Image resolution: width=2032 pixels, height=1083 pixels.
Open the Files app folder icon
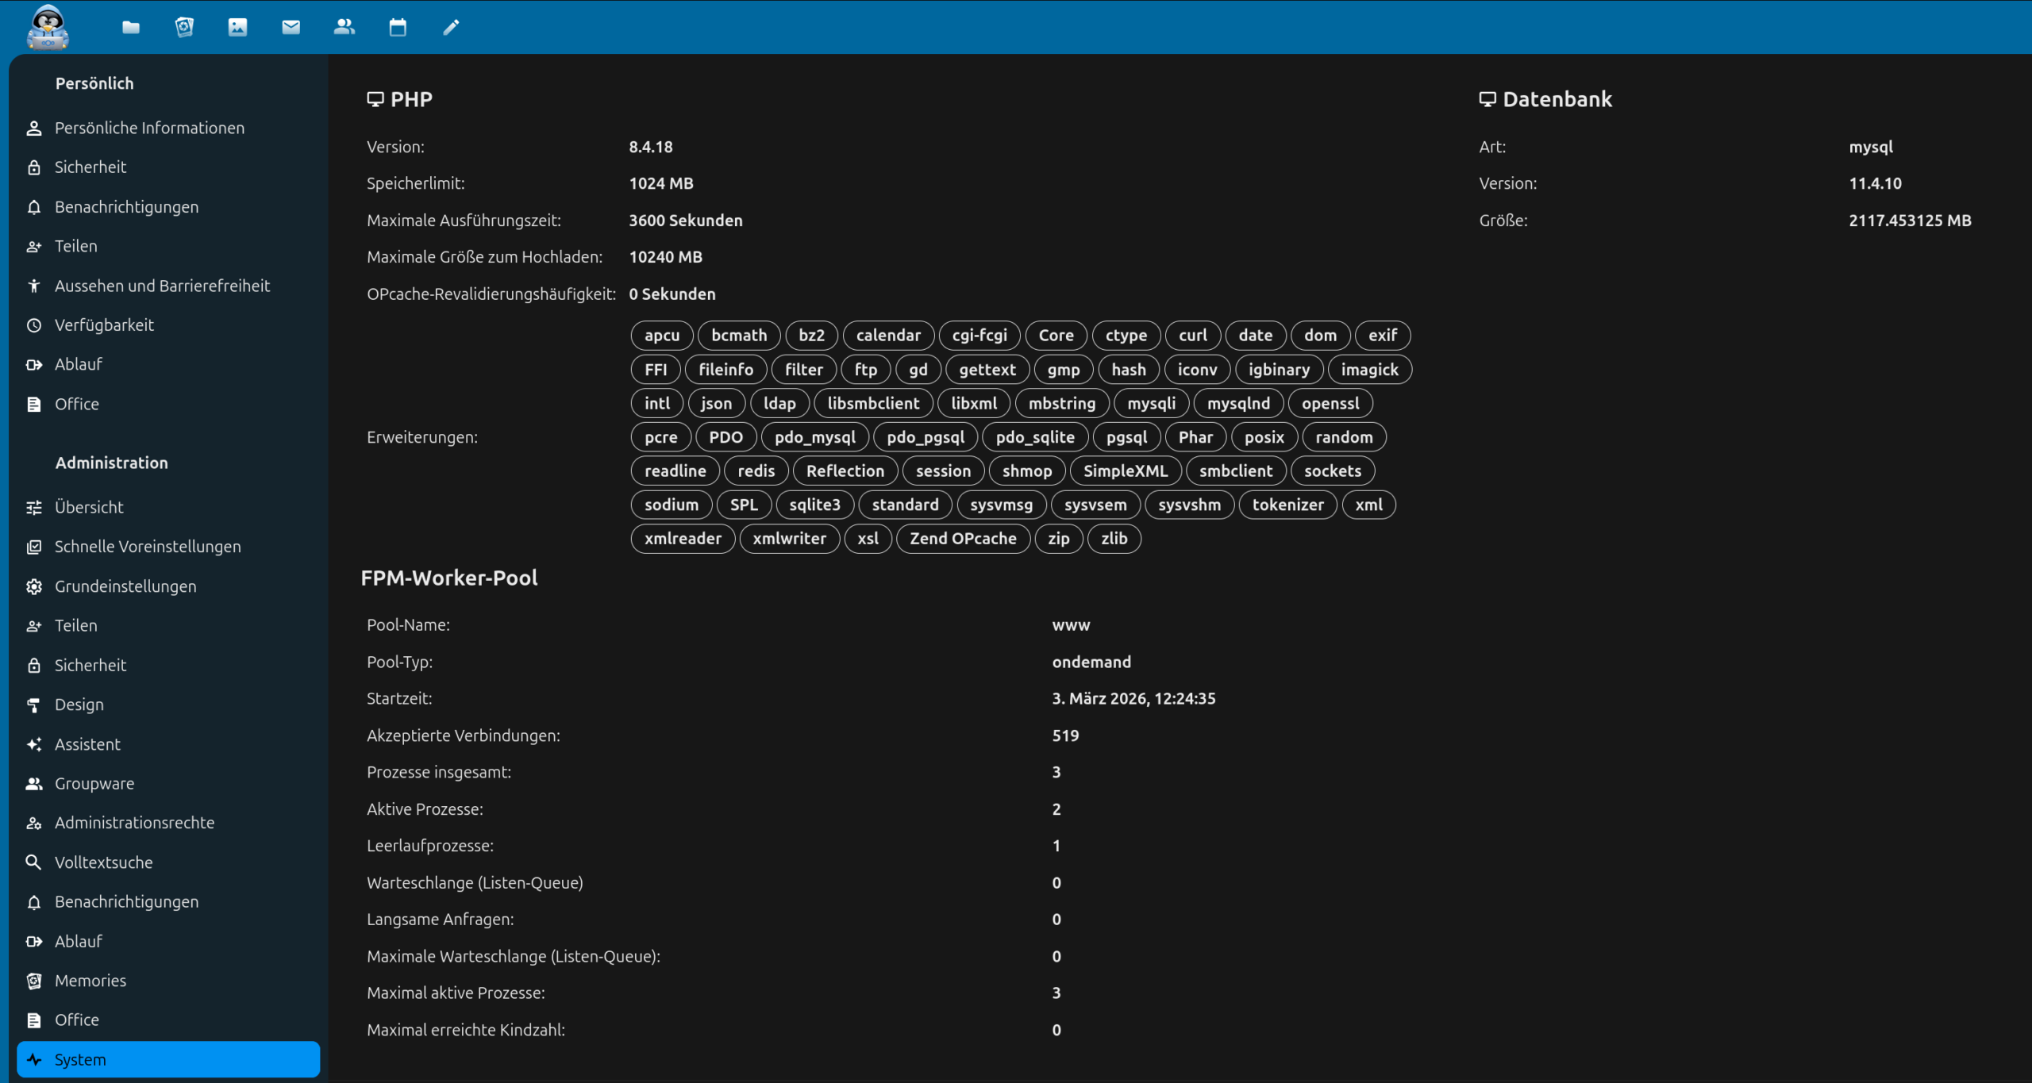(x=131, y=28)
